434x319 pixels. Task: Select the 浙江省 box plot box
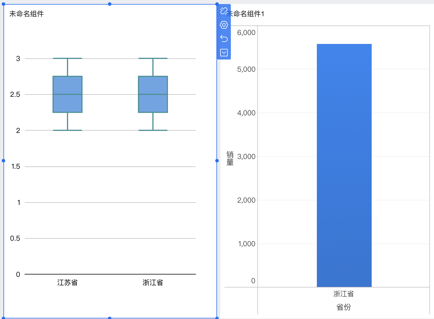(153, 94)
